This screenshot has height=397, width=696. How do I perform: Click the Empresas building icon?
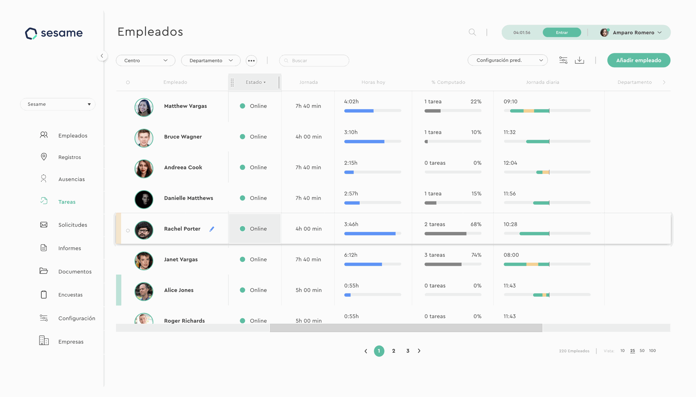(43, 340)
